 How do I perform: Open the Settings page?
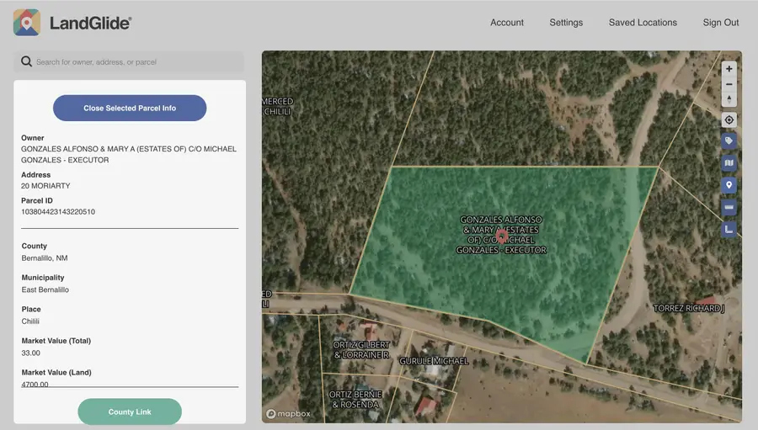point(566,23)
